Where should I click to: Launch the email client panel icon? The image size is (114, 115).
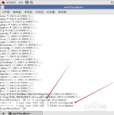click(31, 2)
